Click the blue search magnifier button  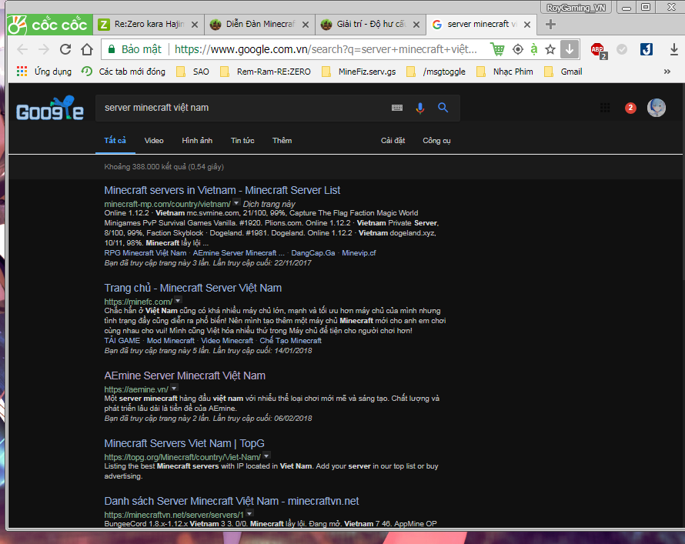click(443, 108)
